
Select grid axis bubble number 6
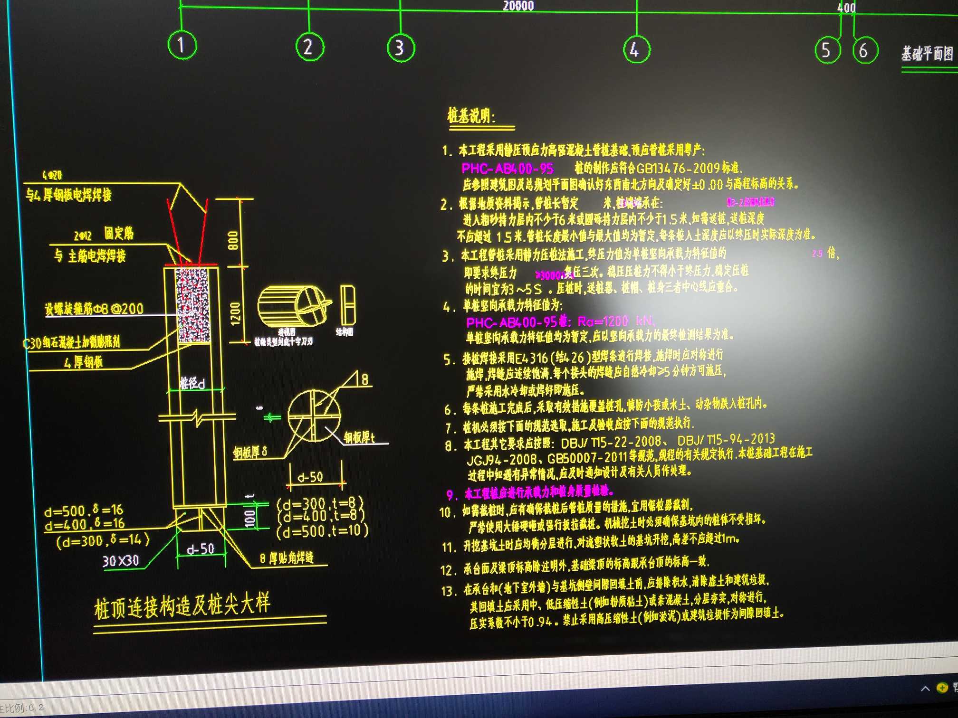(864, 50)
